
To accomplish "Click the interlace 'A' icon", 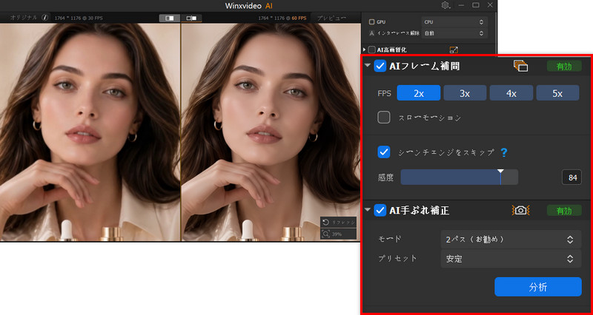I will (371, 33).
